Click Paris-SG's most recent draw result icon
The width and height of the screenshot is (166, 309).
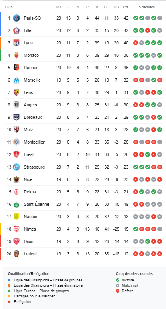tap(160, 18)
